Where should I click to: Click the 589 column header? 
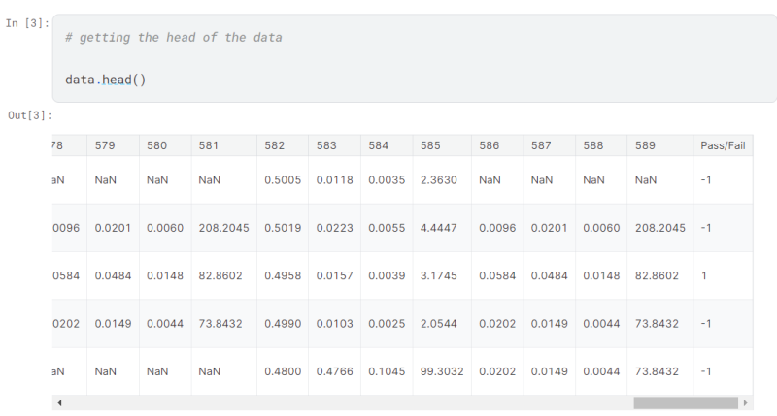click(x=645, y=145)
